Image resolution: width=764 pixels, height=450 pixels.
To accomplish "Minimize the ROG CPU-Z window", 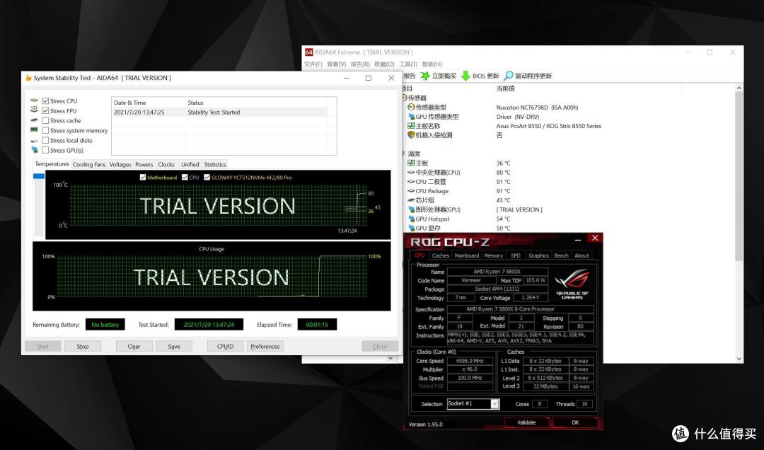I will click(x=577, y=239).
